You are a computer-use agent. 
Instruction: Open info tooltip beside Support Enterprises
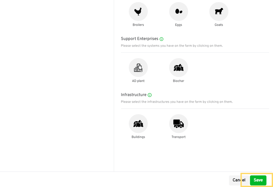point(162,39)
